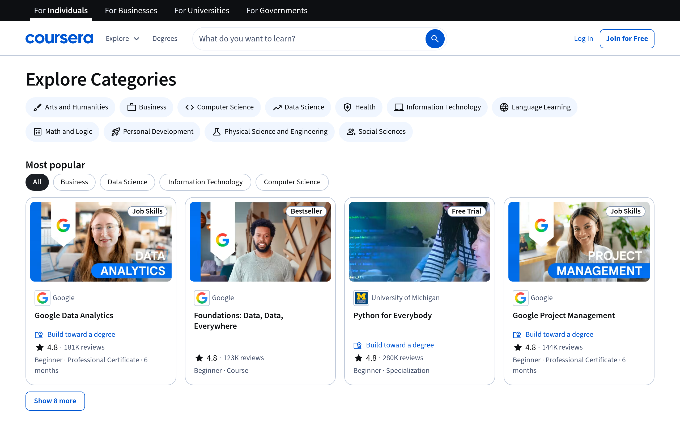Open the Degrees menu link
680x425 pixels.
(x=165, y=39)
